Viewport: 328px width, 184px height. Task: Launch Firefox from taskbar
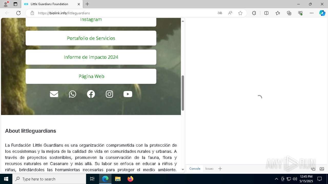130,179
